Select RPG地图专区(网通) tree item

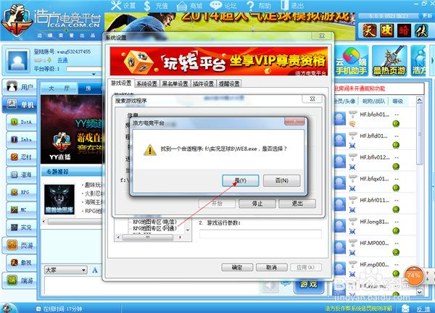[155, 228]
